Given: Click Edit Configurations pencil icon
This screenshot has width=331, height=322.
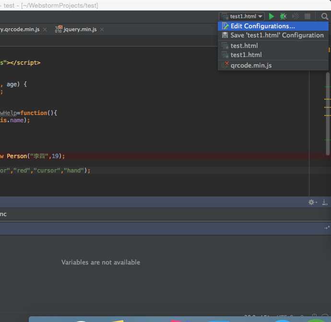Looking at the screenshot, I should [x=225, y=26].
